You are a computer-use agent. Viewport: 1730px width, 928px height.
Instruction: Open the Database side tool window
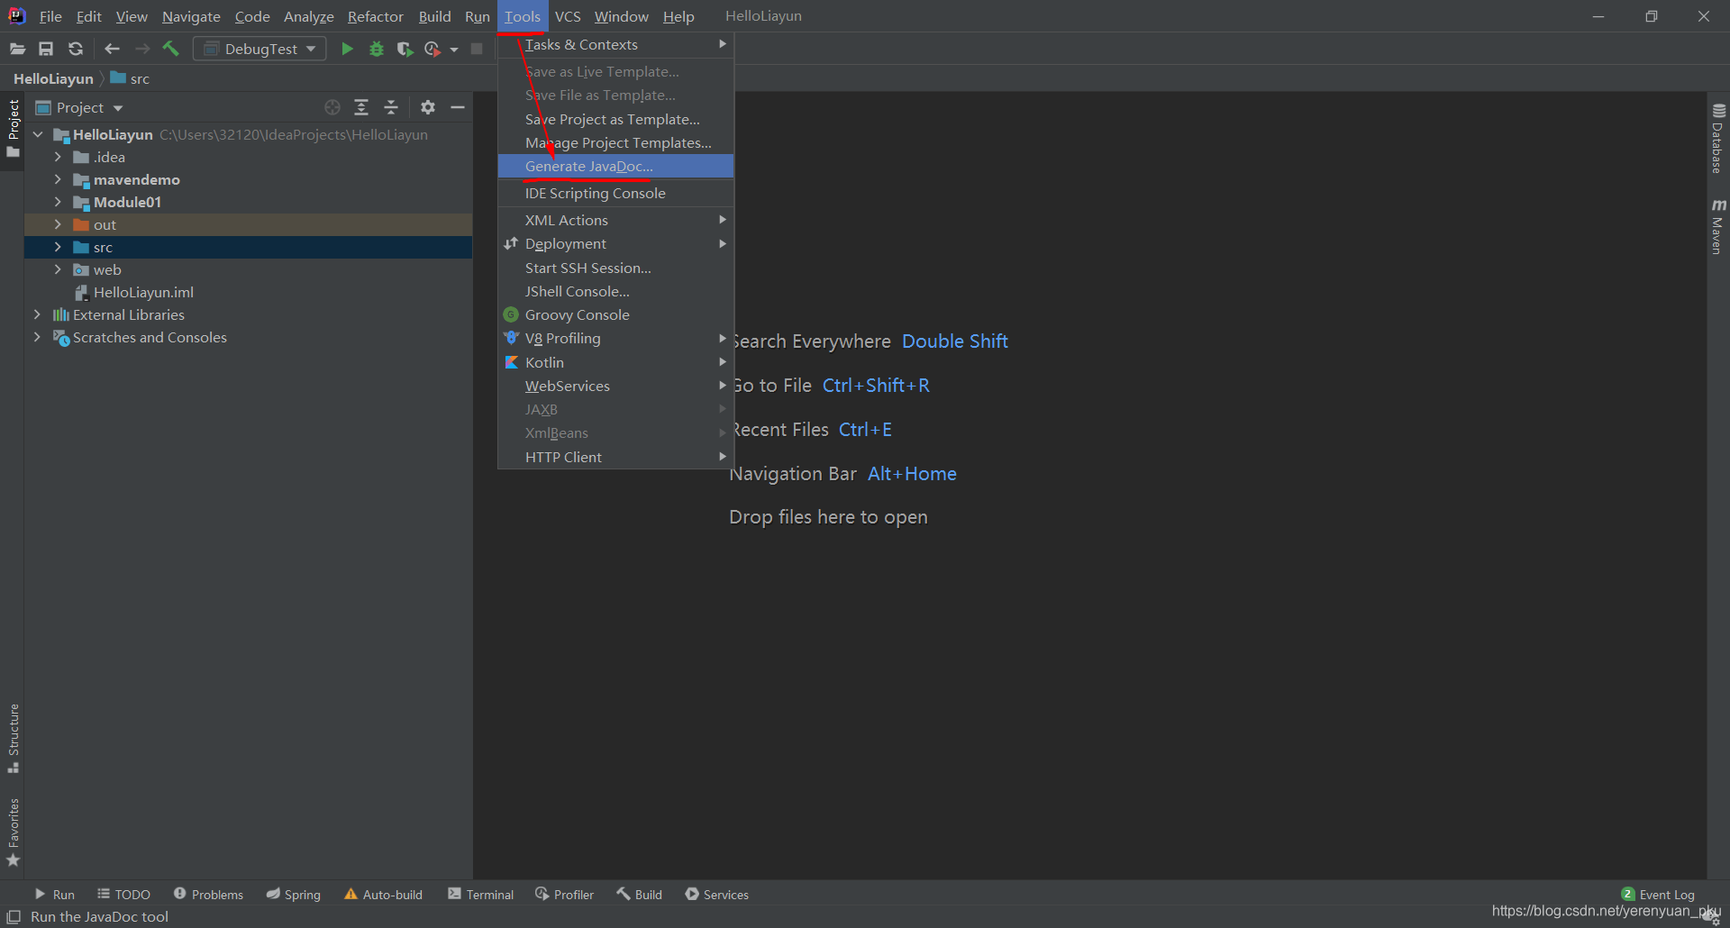coord(1718,139)
